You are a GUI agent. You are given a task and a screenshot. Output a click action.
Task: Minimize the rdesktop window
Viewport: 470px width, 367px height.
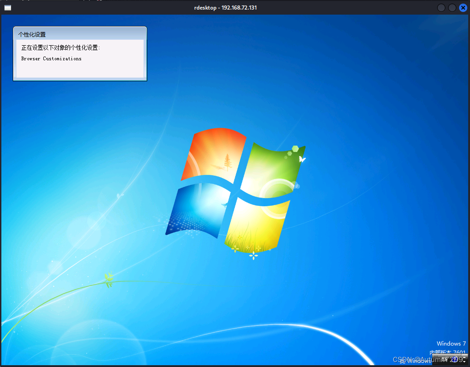pyautogui.click(x=441, y=8)
